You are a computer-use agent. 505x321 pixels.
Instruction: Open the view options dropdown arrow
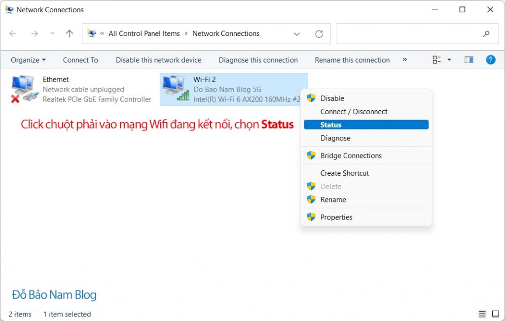pos(449,60)
